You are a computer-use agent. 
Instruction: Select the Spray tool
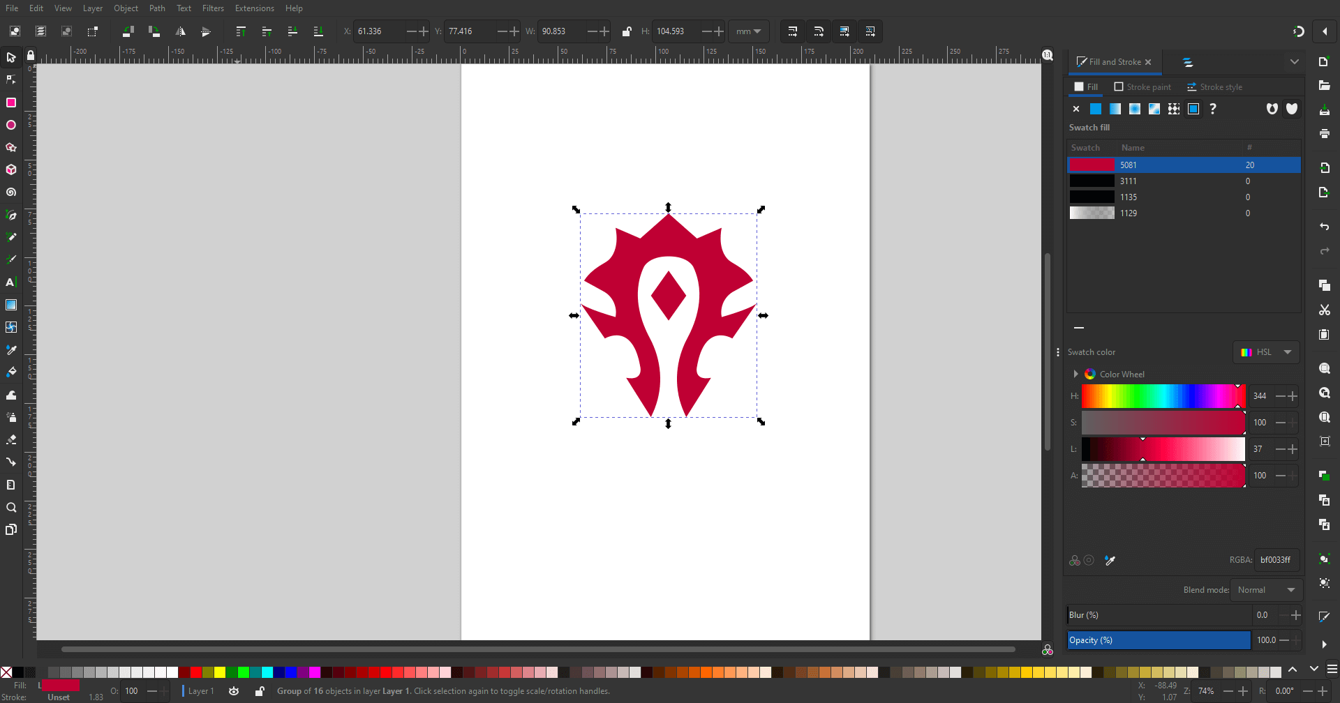[11, 417]
